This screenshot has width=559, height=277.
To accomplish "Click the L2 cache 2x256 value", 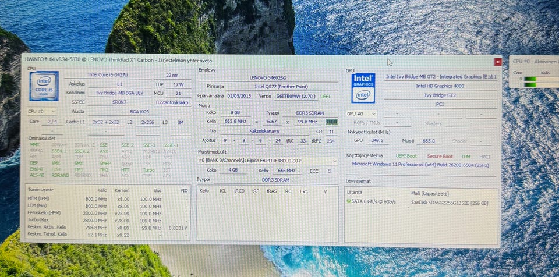I will [147, 122].
